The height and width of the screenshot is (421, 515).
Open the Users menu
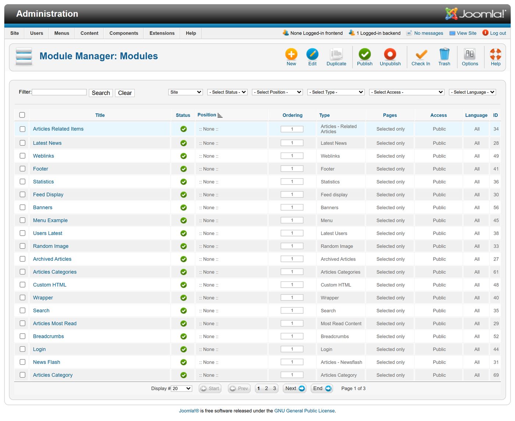tap(36, 33)
